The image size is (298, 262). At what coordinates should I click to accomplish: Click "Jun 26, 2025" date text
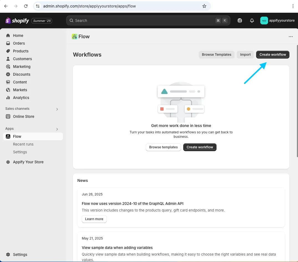pyautogui.click(x=92, y=194)
